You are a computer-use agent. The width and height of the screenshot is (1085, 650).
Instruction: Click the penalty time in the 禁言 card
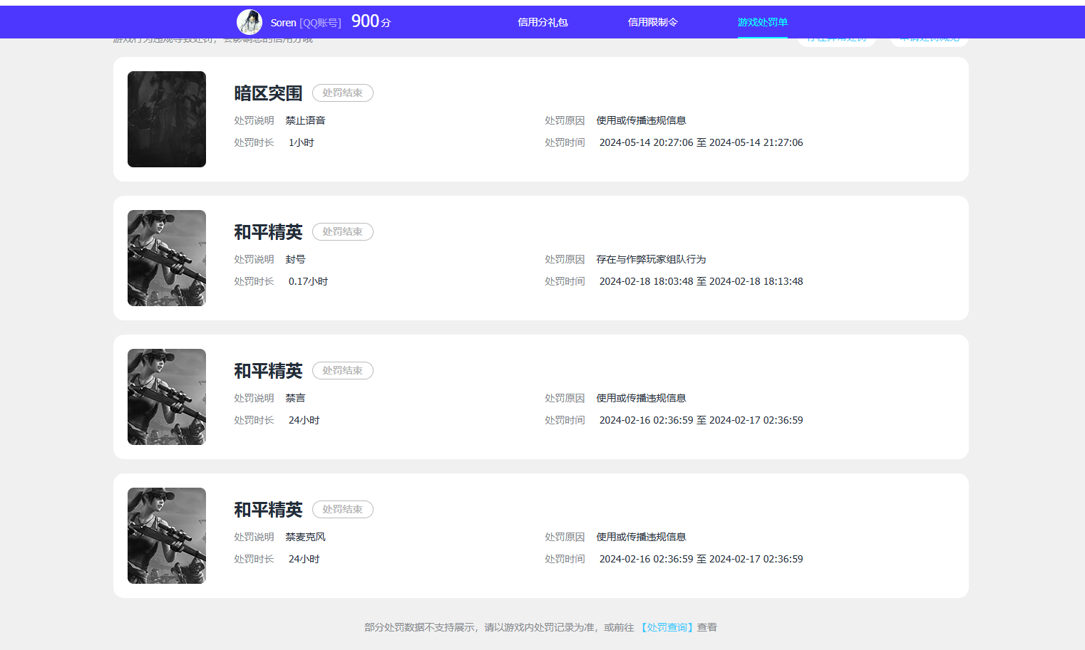(x=701, y=420)
